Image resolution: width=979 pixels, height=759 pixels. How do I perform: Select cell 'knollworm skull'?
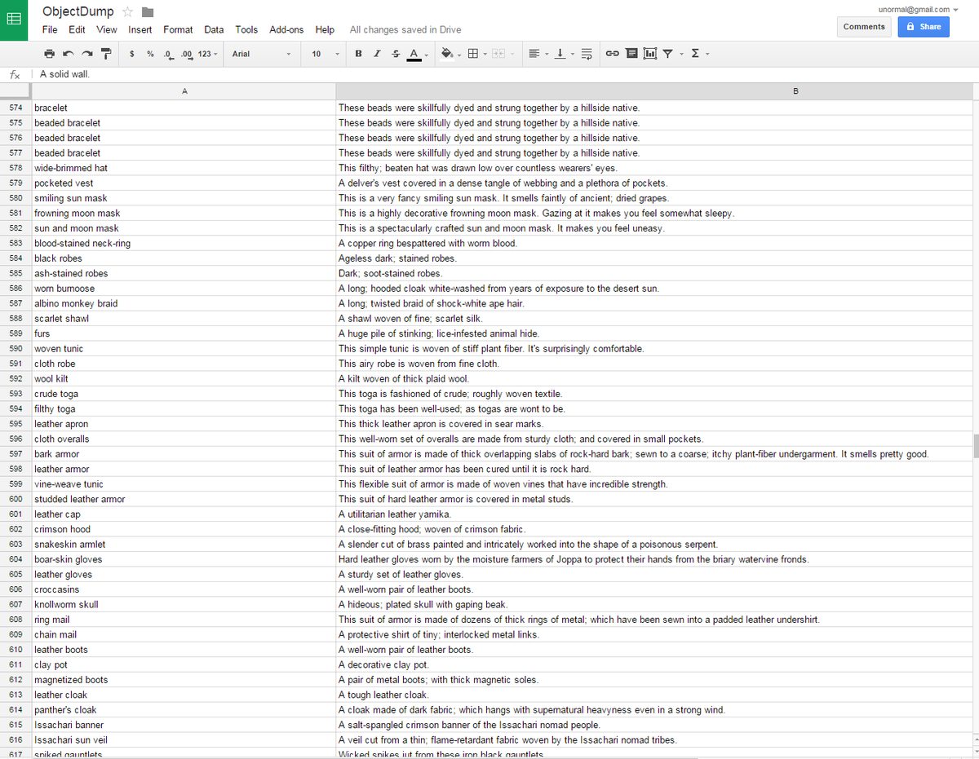coord(184,605)
